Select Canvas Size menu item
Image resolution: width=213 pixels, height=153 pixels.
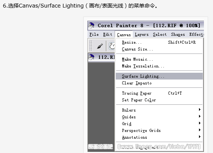coord(159,49)
